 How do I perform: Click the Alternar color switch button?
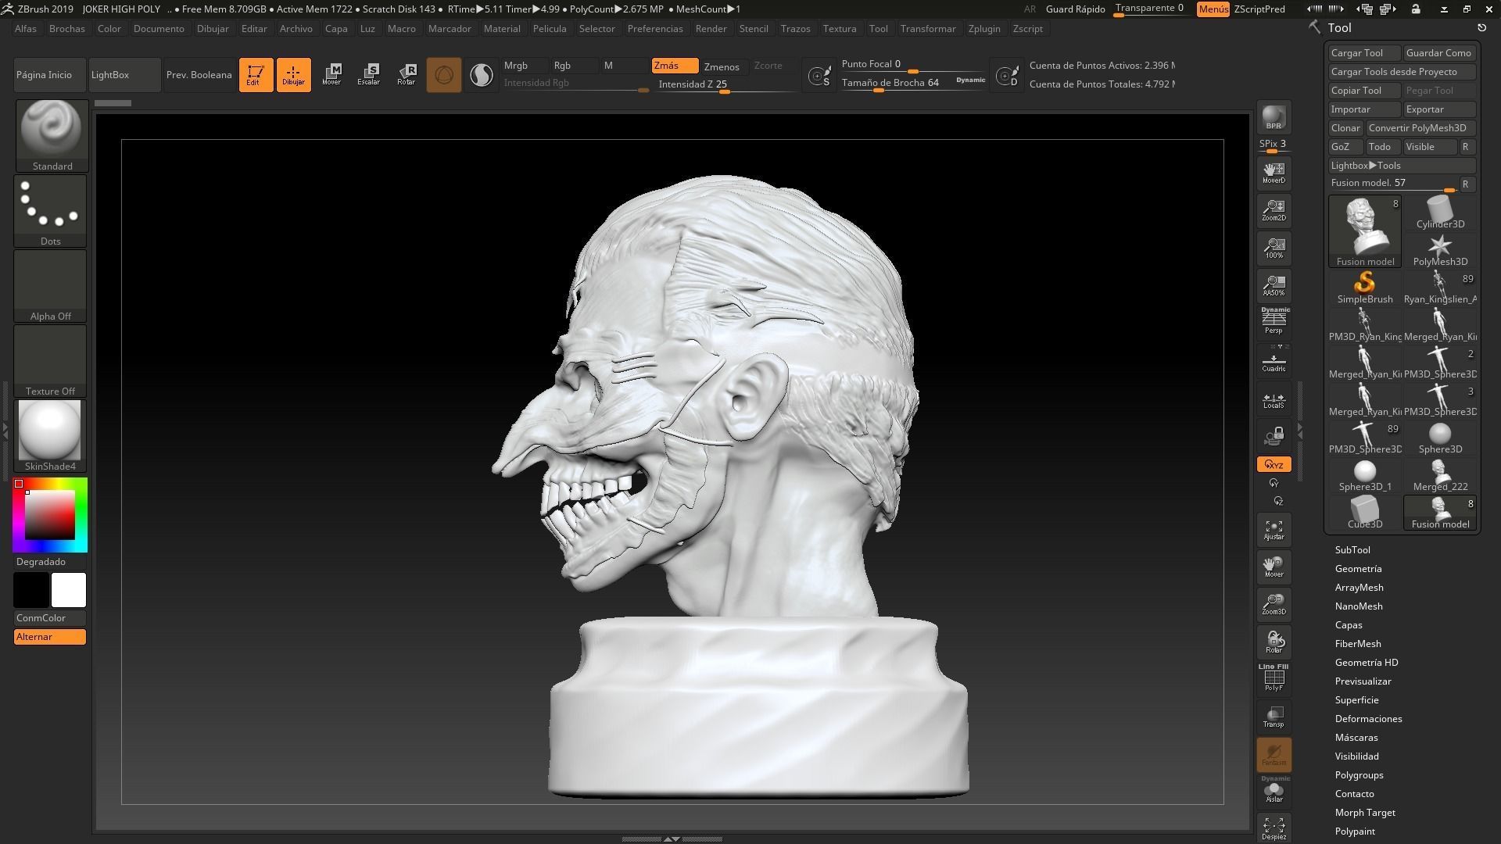click(50, 637)
